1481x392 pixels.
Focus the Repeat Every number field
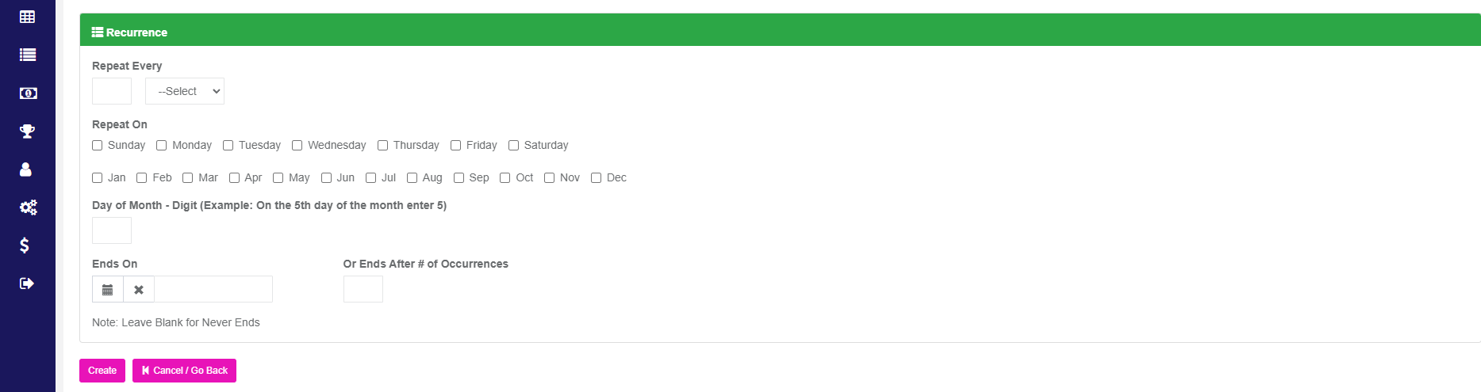pos(112,91)
